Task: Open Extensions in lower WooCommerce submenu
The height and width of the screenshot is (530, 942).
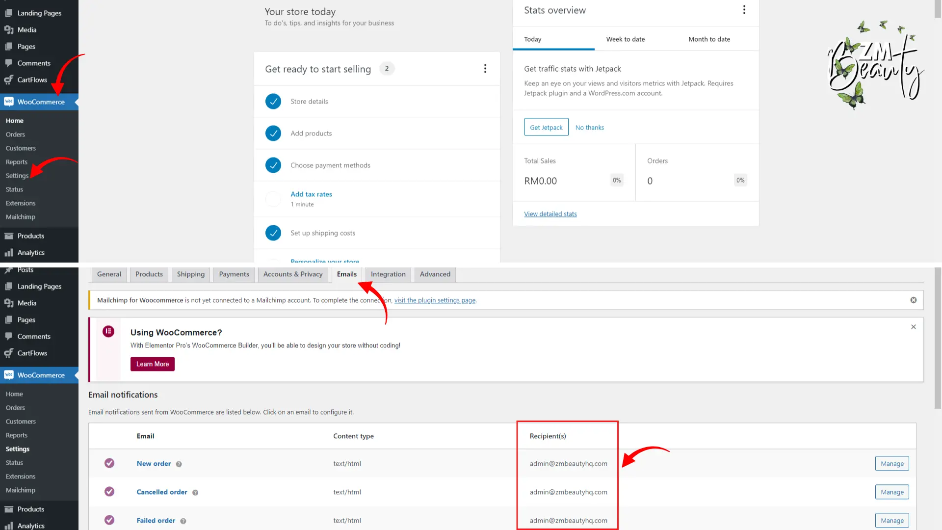Action: tap(21, 477)
